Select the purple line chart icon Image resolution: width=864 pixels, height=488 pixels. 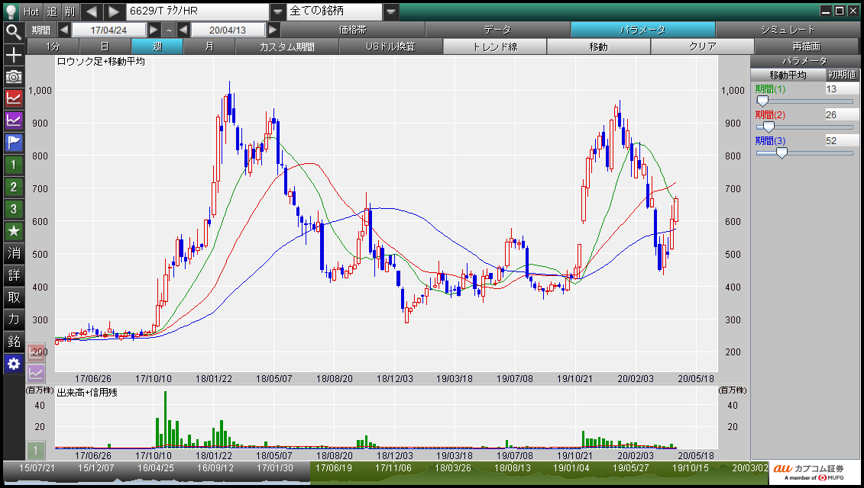click(14, 120)
